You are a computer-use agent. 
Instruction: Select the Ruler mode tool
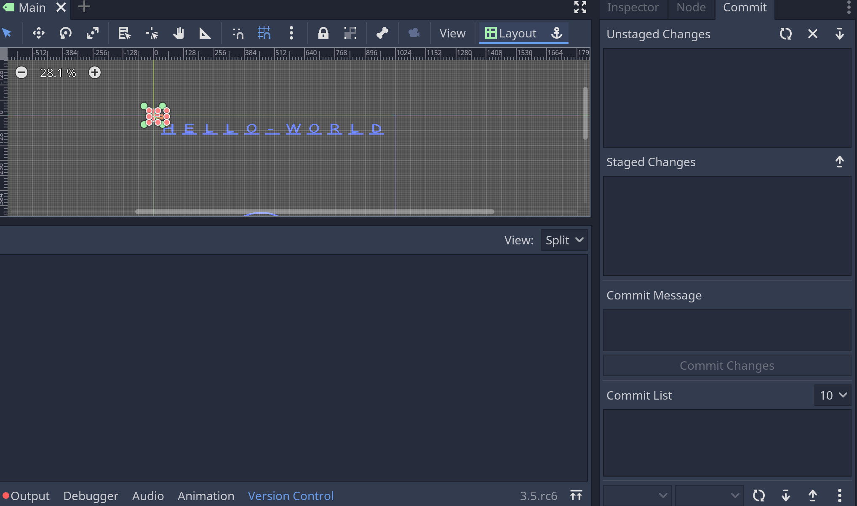tap(205, 33)
